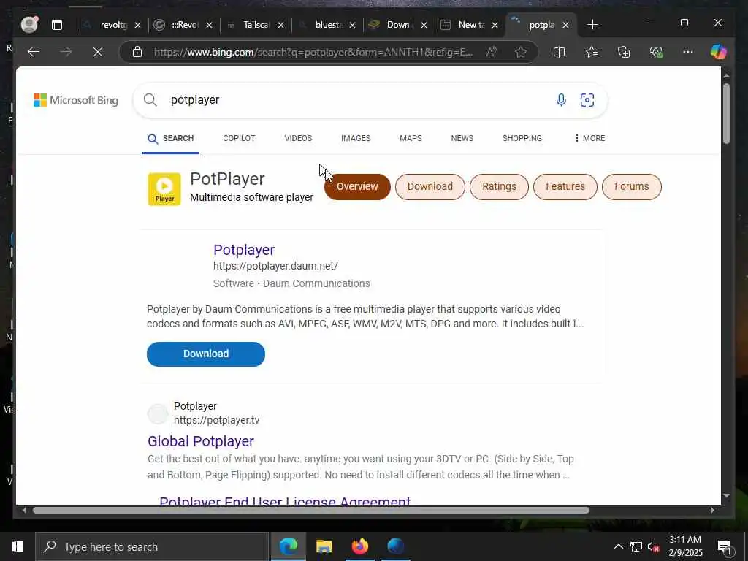748x561 pixels.
Task: Click the taskbar search box
Action: [152, 546]
